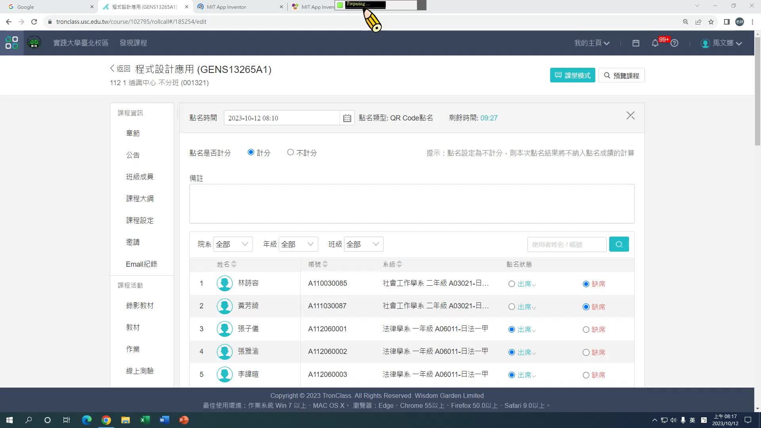
Task: Open 課程設定 in course sidebar
Action: point(140,220)
